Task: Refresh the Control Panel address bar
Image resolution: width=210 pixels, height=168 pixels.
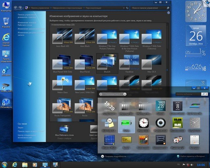Action: tap(127, 8)
